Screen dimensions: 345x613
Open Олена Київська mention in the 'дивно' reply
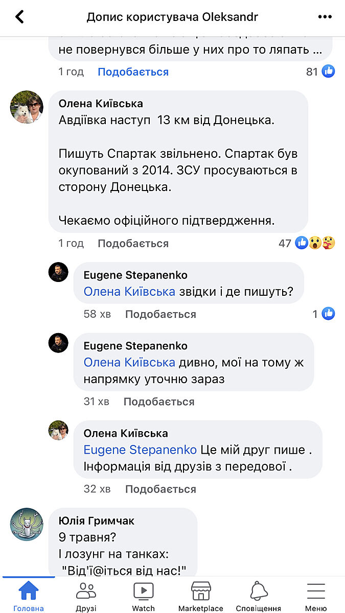point(129,363)
